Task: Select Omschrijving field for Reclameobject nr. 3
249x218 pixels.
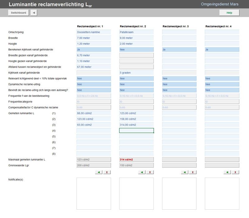Action: coord(179,32)
